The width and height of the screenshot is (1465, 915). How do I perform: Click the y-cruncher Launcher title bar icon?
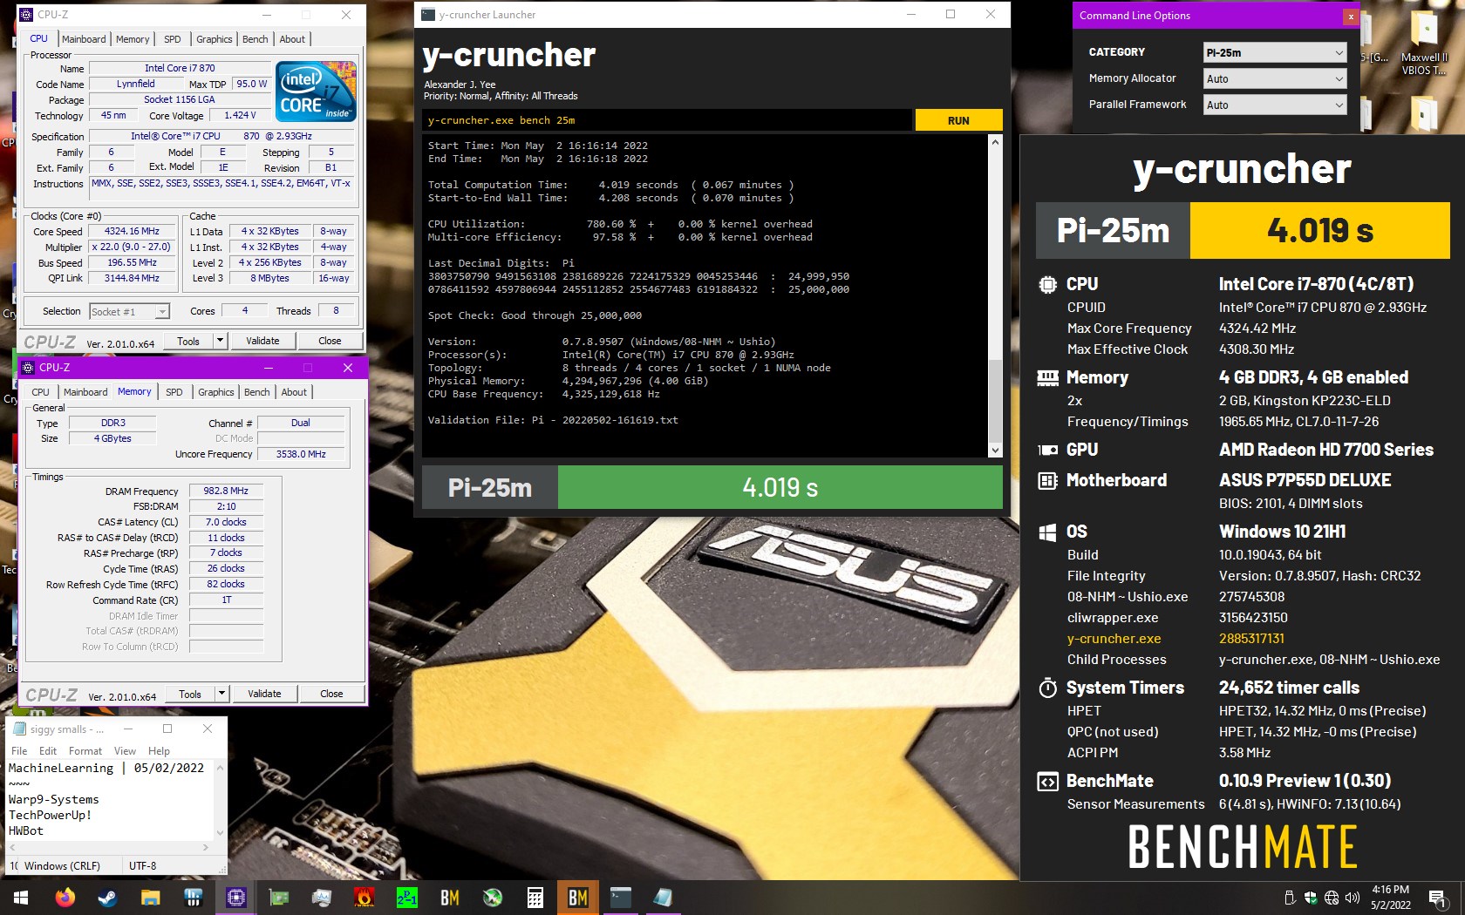[x=427, y=14]
